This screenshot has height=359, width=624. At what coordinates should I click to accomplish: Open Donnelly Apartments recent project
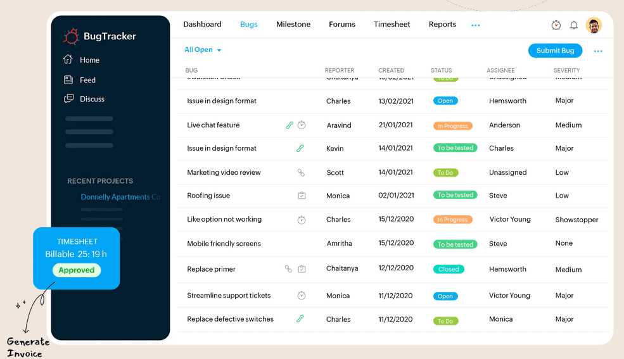[120, 197]
